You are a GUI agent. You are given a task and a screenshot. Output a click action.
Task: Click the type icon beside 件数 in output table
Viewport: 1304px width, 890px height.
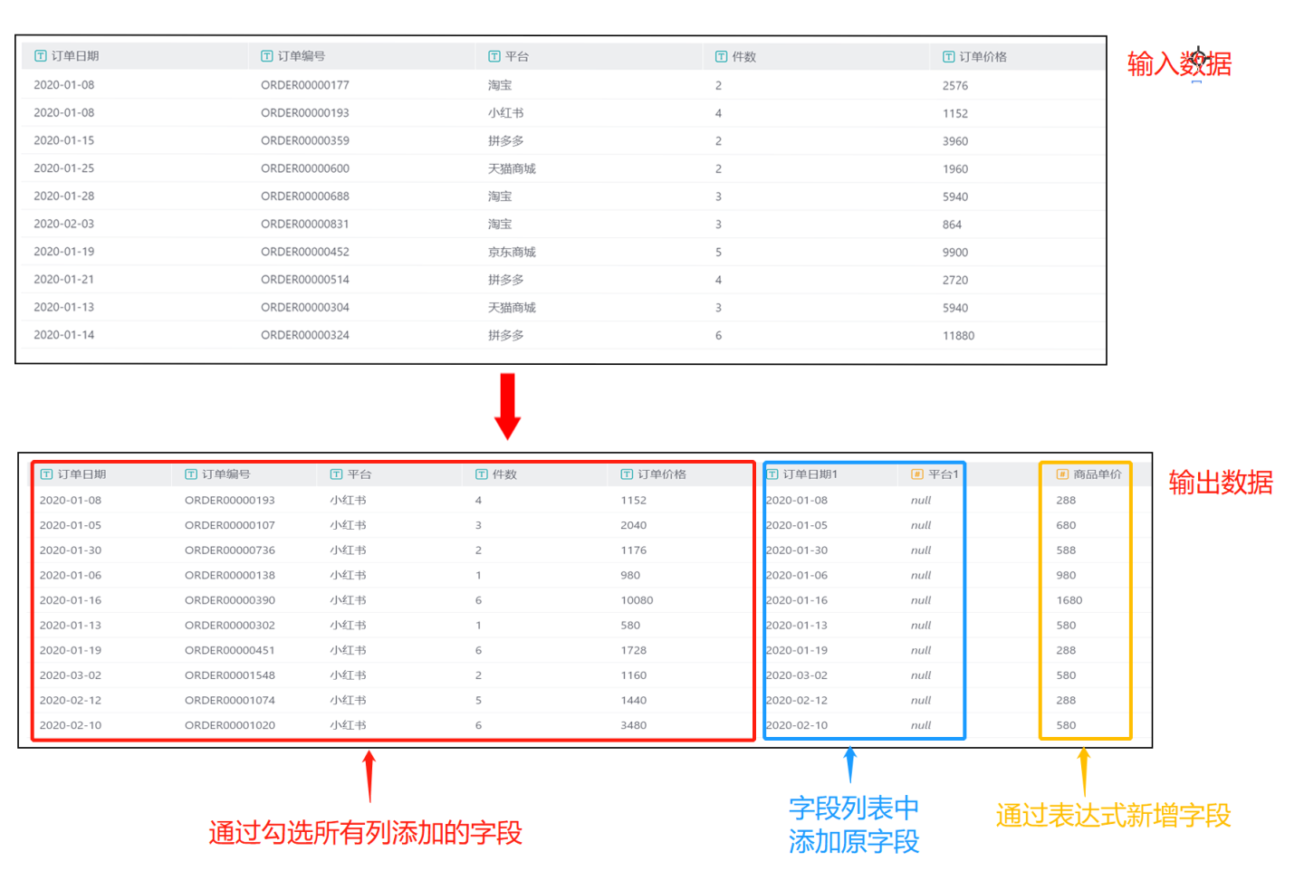coord(482,474)
